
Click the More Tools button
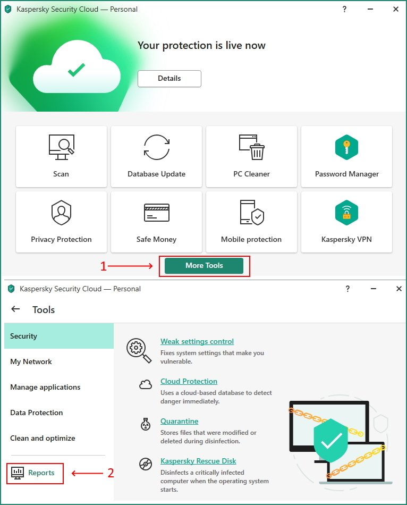pos(204,266)
